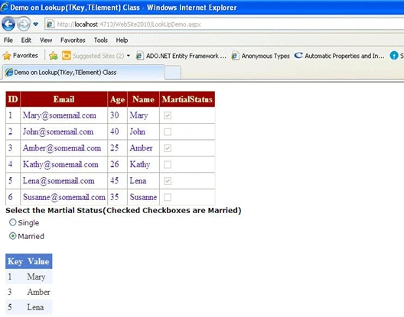Click Lena@somemail.com email cell

(x=64, y=181)
